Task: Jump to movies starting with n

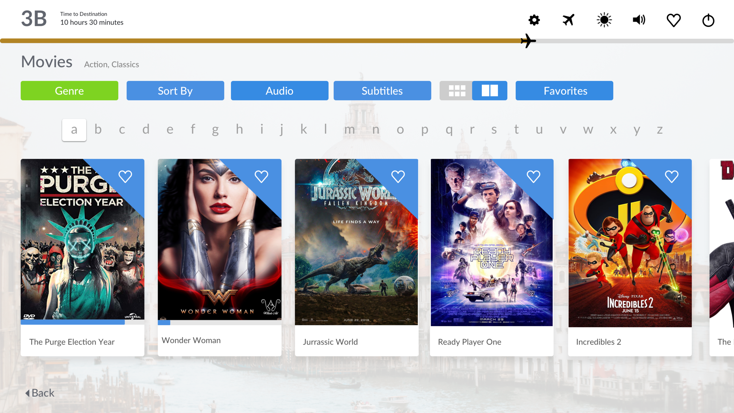Action: (x=376, y=130)
